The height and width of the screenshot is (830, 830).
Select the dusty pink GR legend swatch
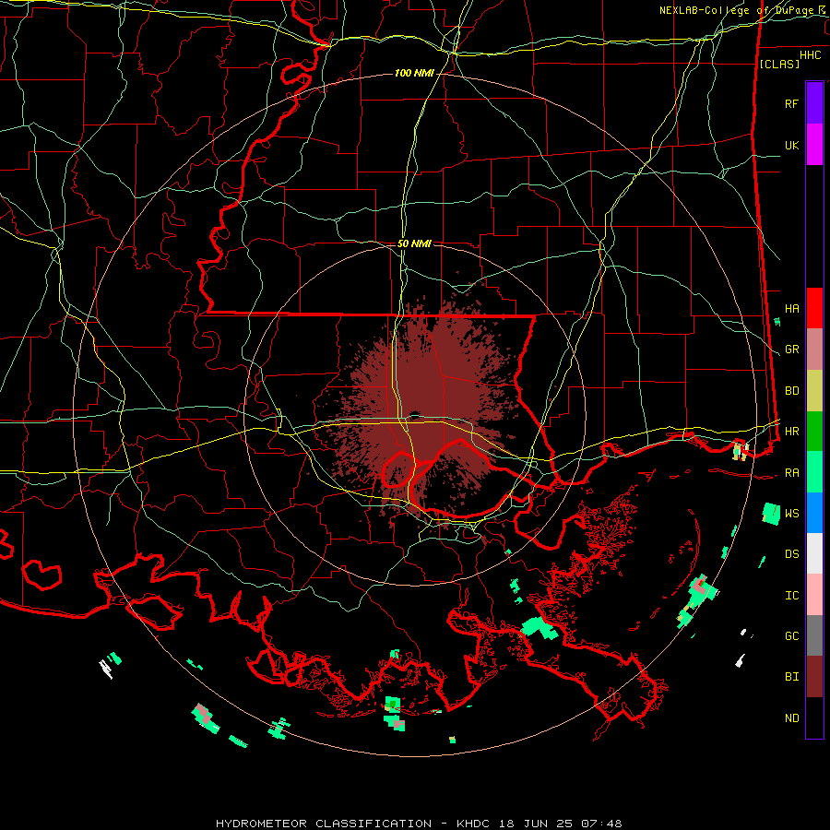click(814, 350)
